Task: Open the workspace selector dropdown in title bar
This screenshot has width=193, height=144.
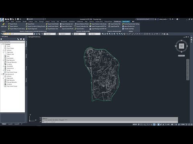Action: click(x=36, y=19)
